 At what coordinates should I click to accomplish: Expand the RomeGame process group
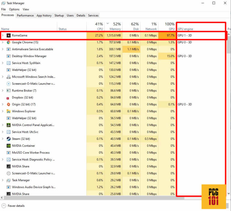tap(2, 35)
